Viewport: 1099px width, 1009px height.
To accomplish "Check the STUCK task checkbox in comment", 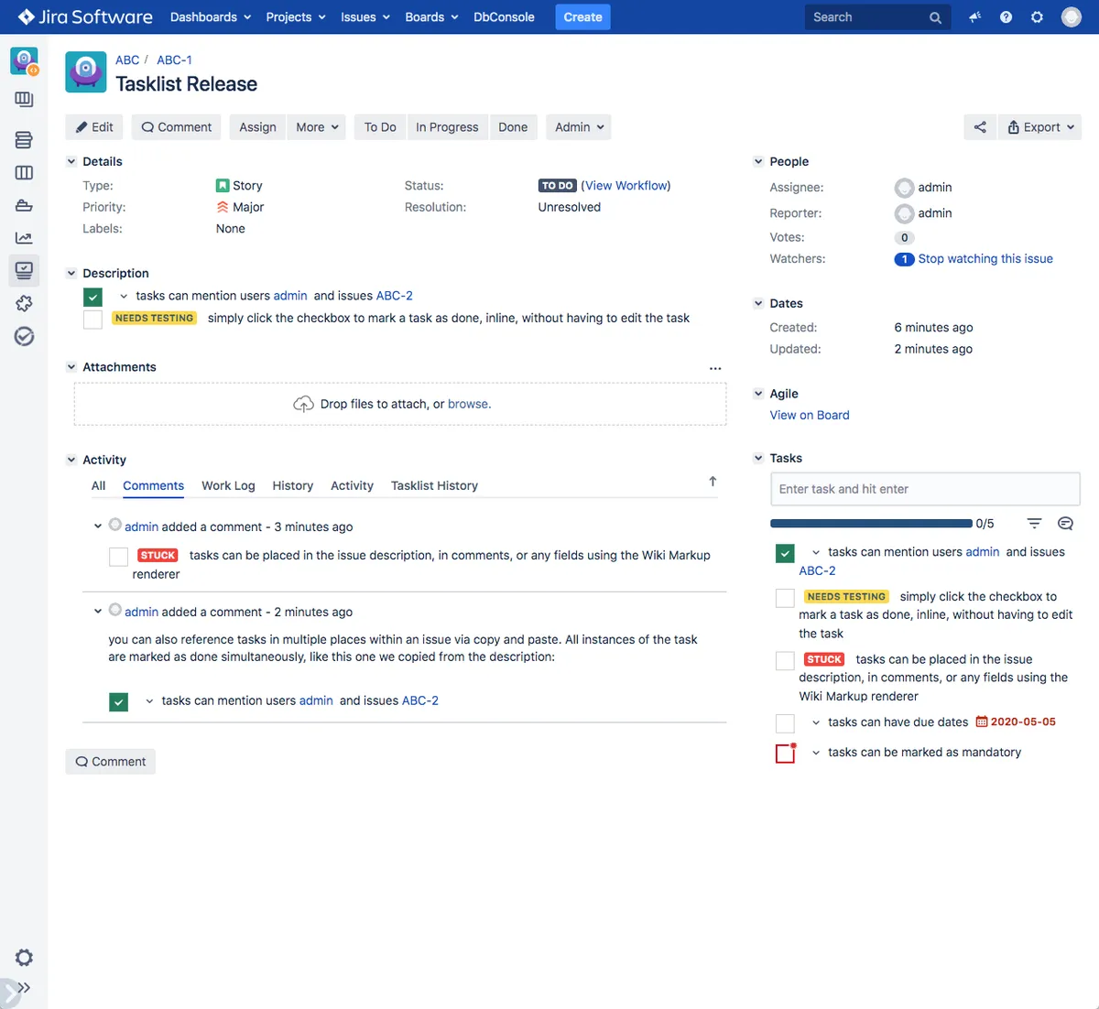I will [x=118, y=557].
